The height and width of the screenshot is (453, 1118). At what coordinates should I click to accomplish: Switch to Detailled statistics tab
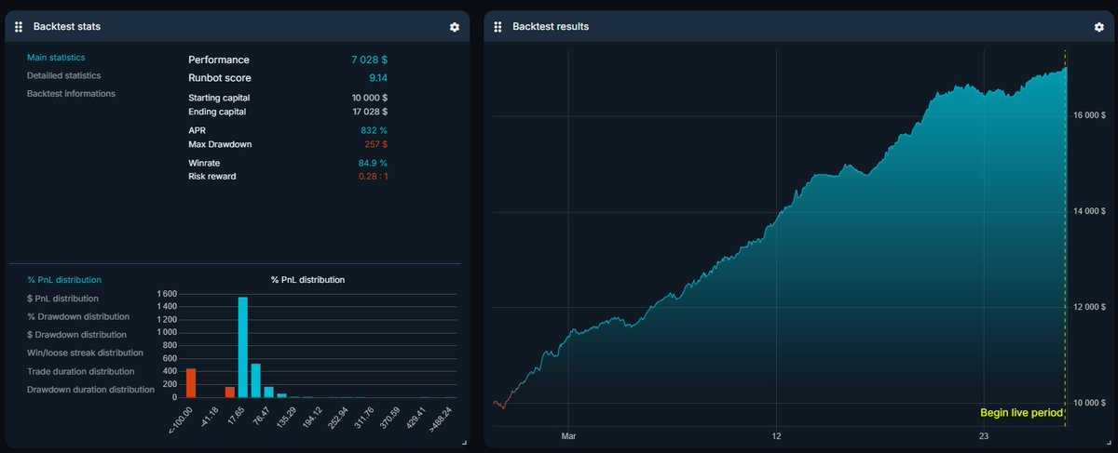(64, 75)
